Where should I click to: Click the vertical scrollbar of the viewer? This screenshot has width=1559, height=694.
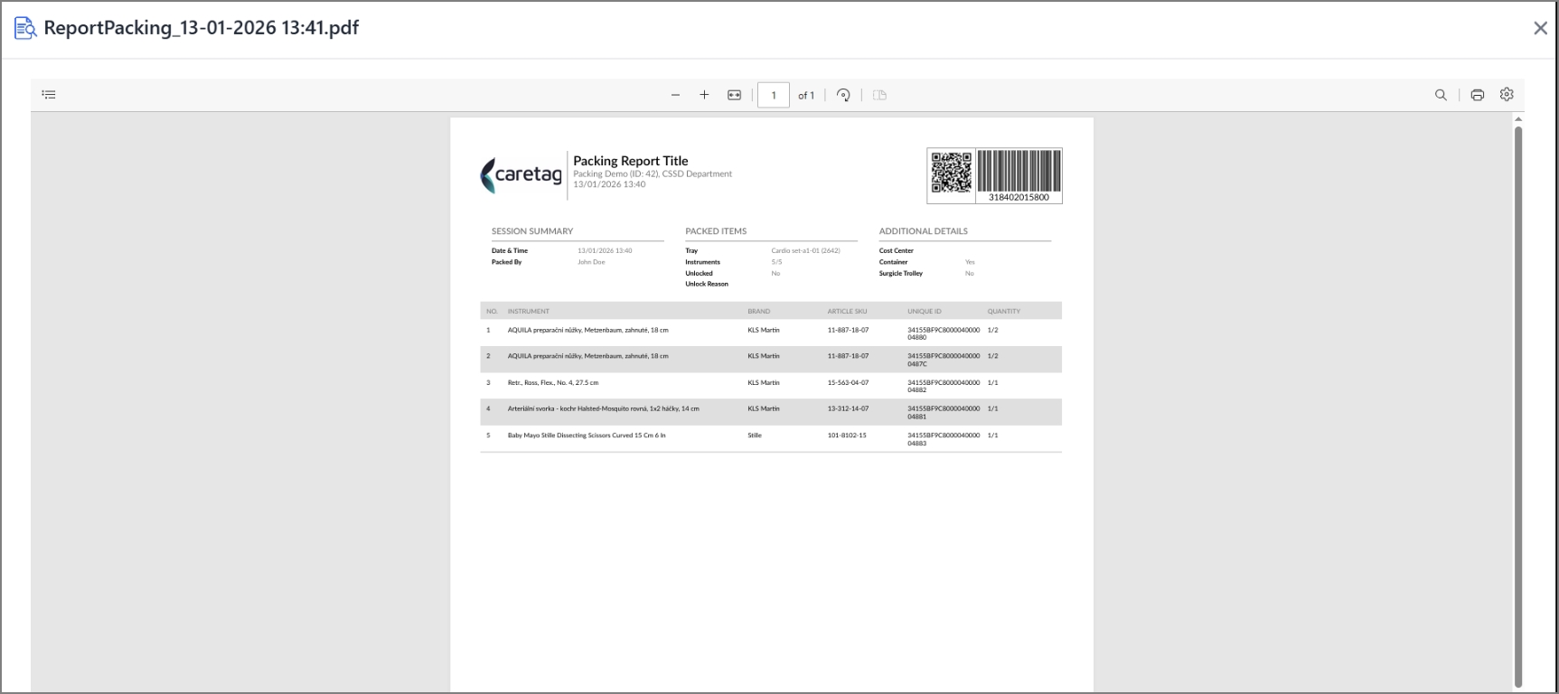(1518, 407)
